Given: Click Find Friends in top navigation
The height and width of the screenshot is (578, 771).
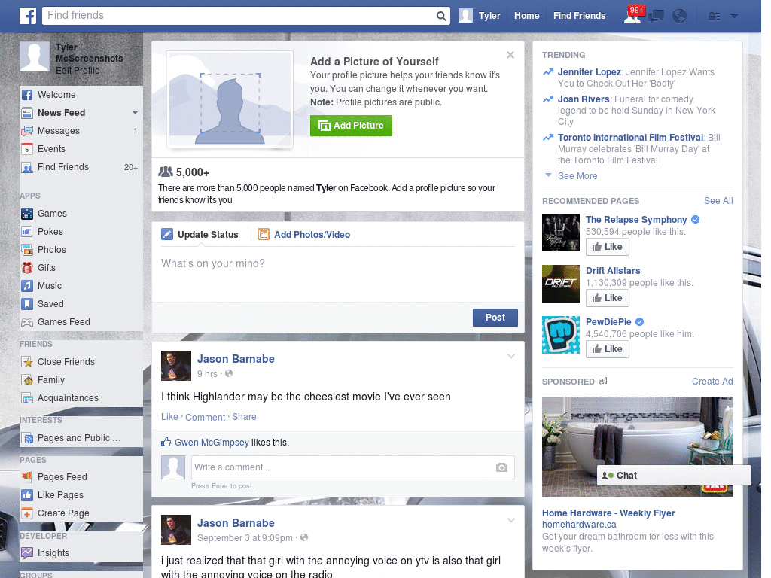Looking at the screenshot, I should tap(579, 16).
